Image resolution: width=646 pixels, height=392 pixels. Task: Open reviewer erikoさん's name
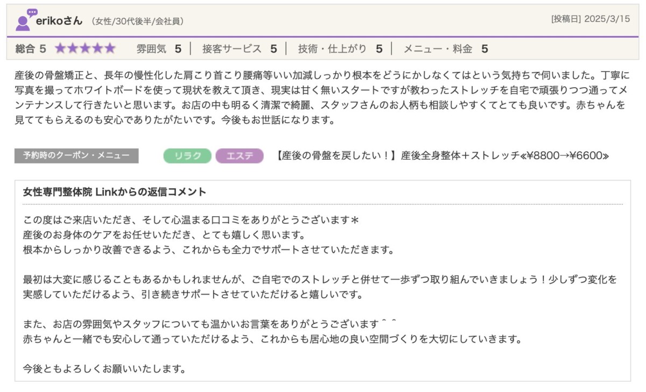[59, 21]
